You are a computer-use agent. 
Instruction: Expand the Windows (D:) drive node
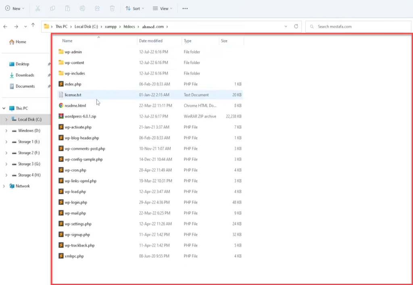pyautogui.click(x=6, y=131)
